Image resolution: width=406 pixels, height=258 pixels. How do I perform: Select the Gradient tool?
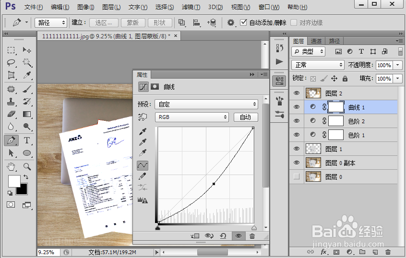pyautogui.click(x=27, y=114)
